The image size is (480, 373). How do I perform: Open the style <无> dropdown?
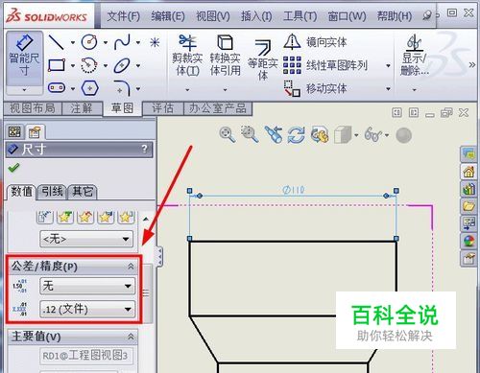point(86,239)
